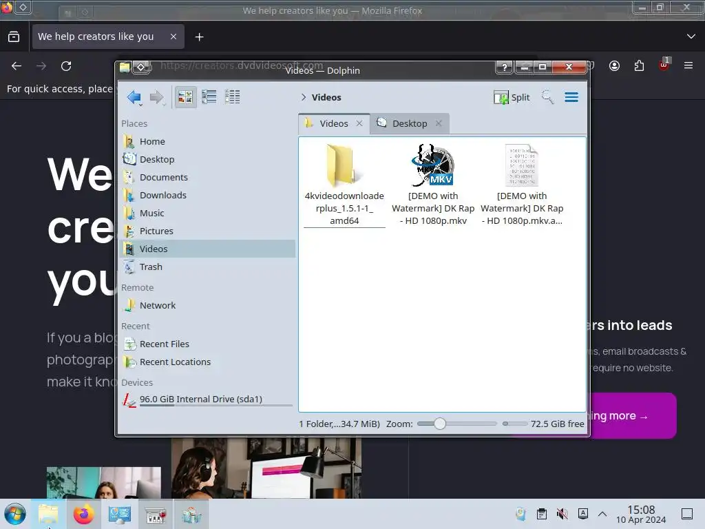This screenshot has height=529, width=705.
Task: Open clipboard tray icon
Action: (542, 514)
